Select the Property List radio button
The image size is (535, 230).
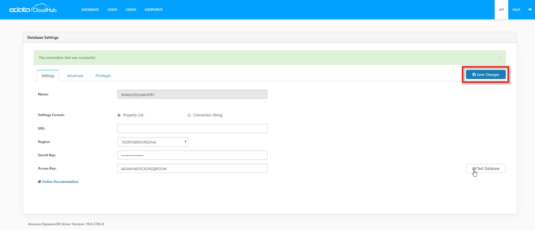coord(119,115)
